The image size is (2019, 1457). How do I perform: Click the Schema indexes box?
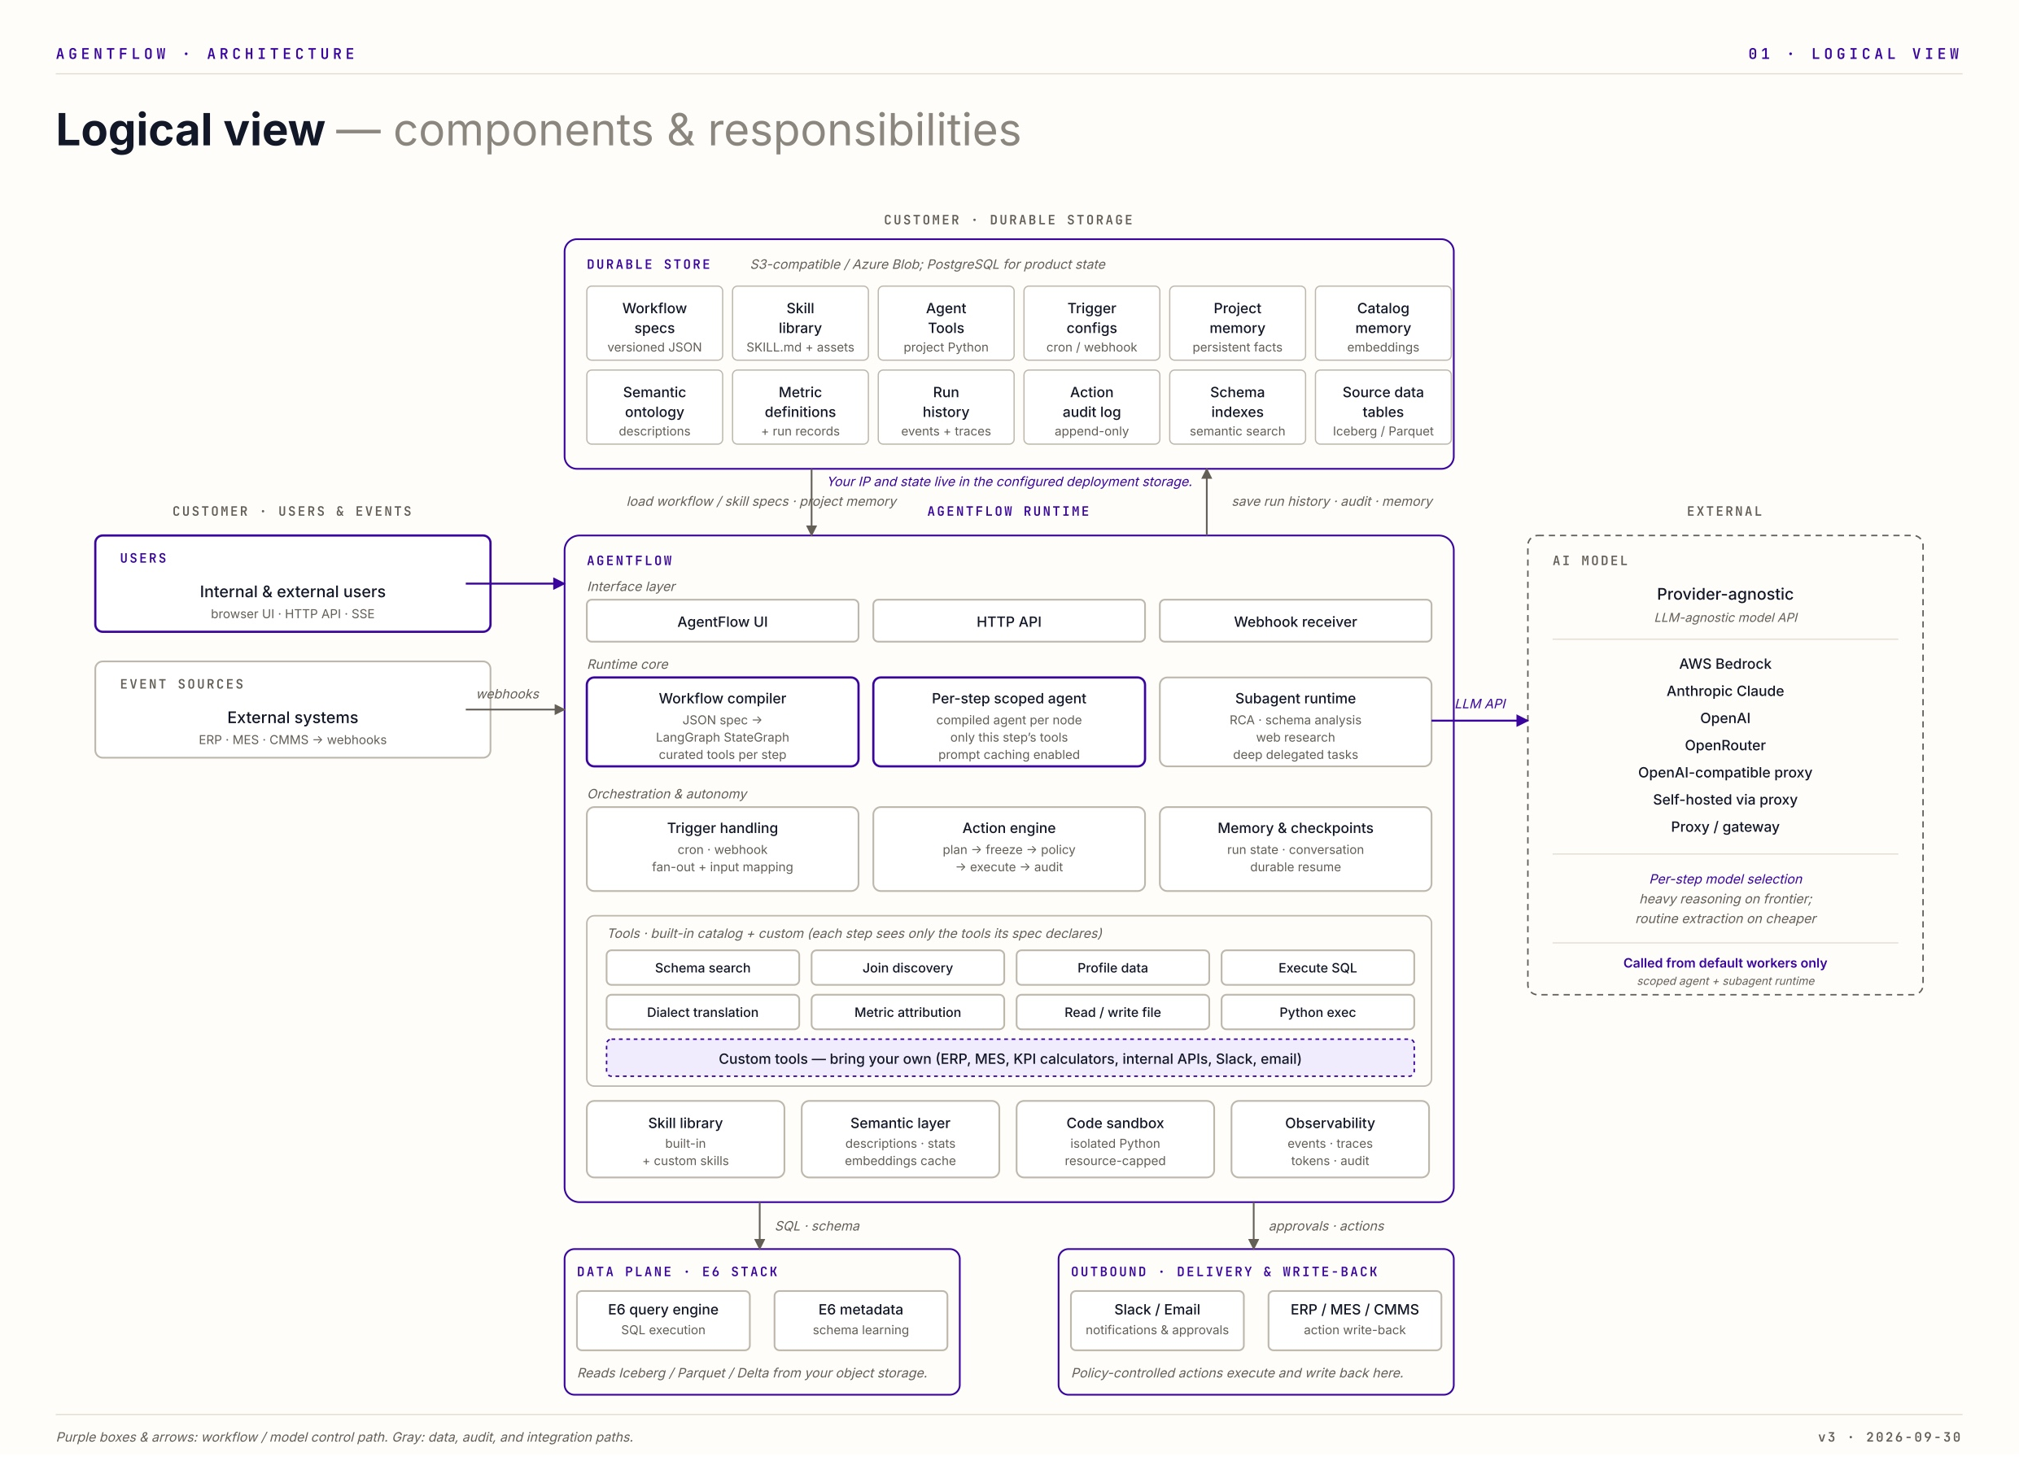pos(1238,407)
